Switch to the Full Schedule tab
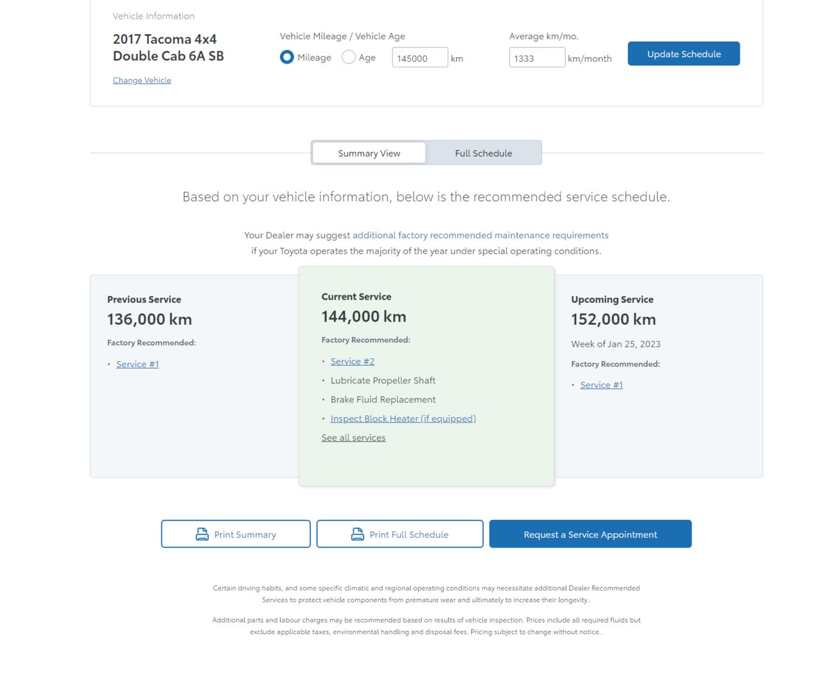The width and height of the screenshot is (822, 674). coord(484,153)
